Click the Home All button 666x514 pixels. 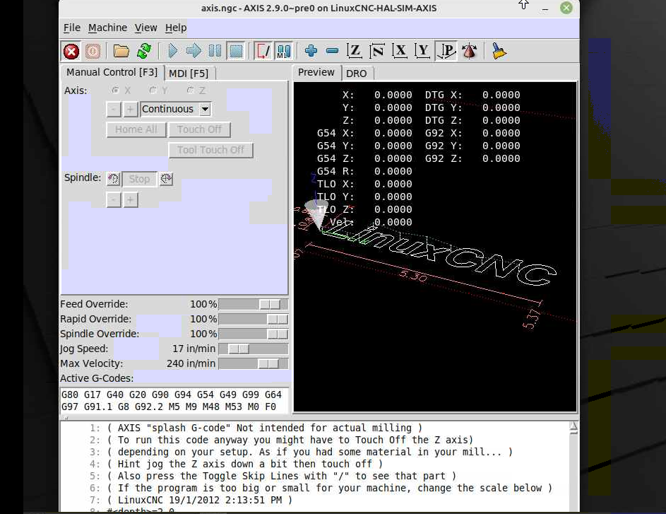(x=136, y=129)
